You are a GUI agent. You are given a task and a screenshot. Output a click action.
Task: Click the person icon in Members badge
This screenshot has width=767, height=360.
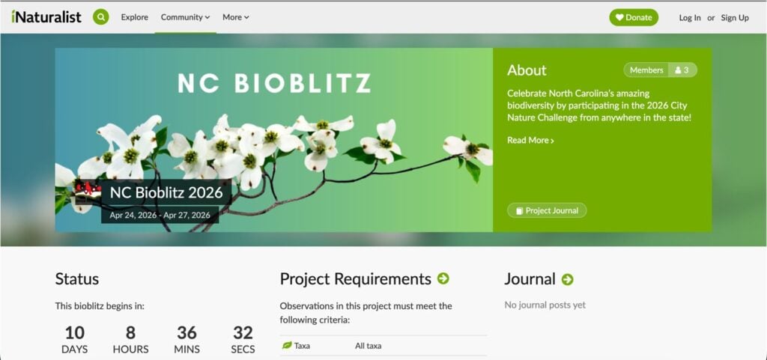(x=678, y=70)
